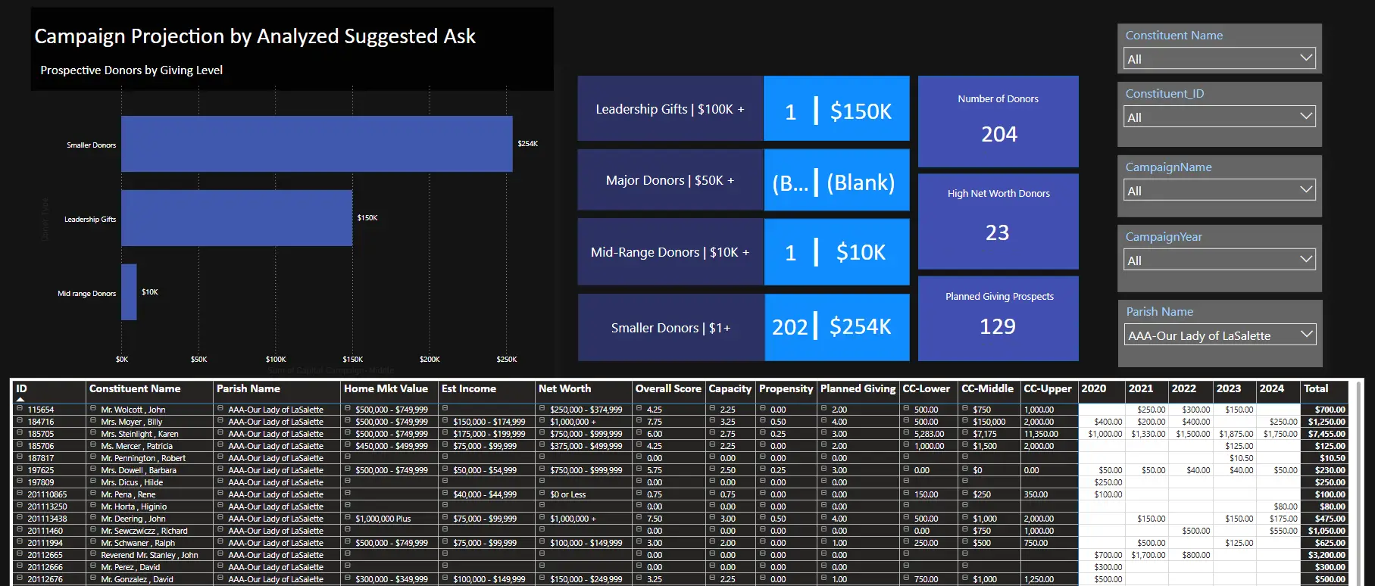Sort table by Net Worth column header
This screenshot has width=1375, height=586.
coord(564,388)
